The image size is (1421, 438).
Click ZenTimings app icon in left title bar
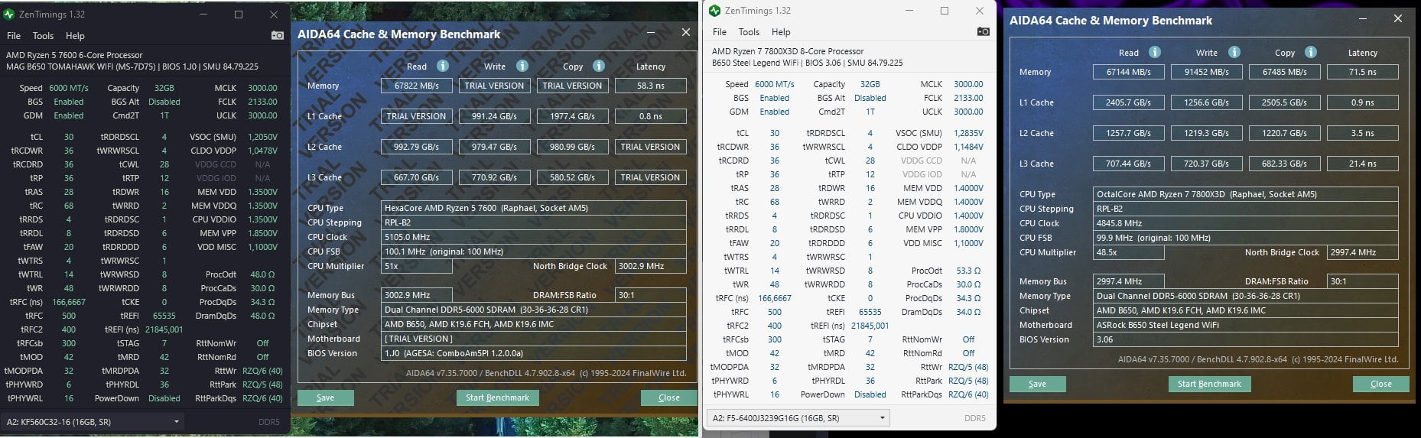pyautogui.click(x=9, y=14)
